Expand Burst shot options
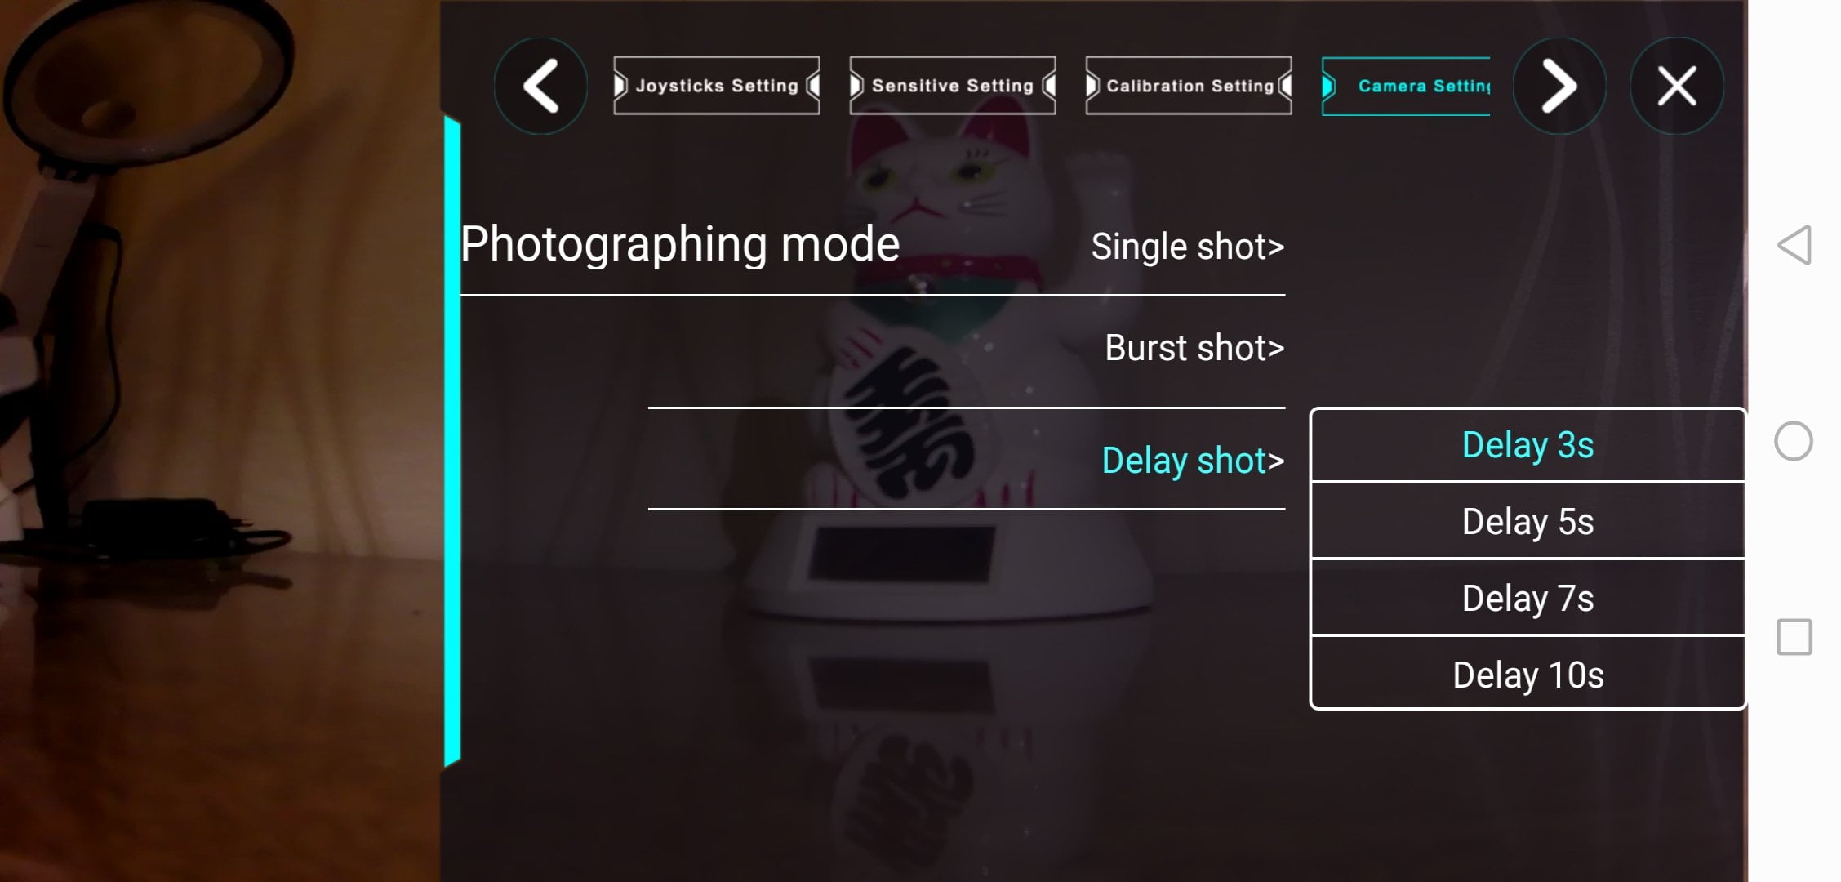 pyautogui.click(x=1194, y=348)
